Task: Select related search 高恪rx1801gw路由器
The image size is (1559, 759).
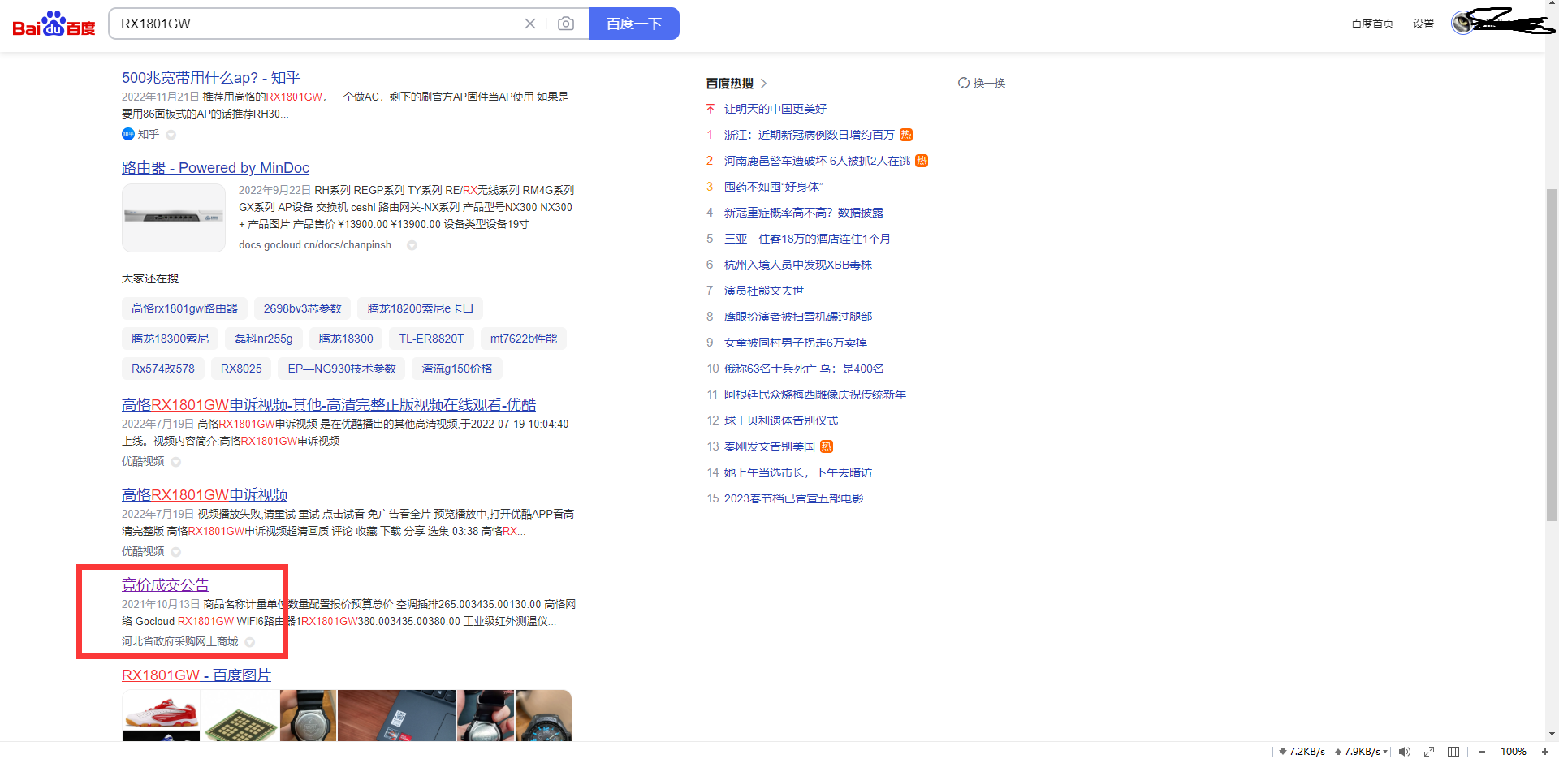Action: click(184, 308)
